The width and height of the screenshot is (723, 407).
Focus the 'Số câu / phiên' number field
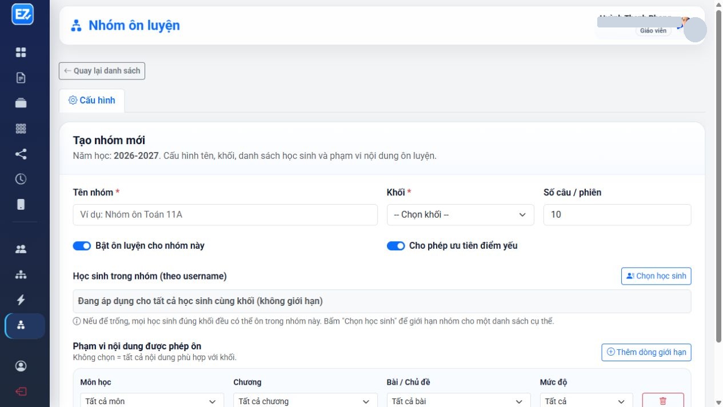[x=617, y=215]
